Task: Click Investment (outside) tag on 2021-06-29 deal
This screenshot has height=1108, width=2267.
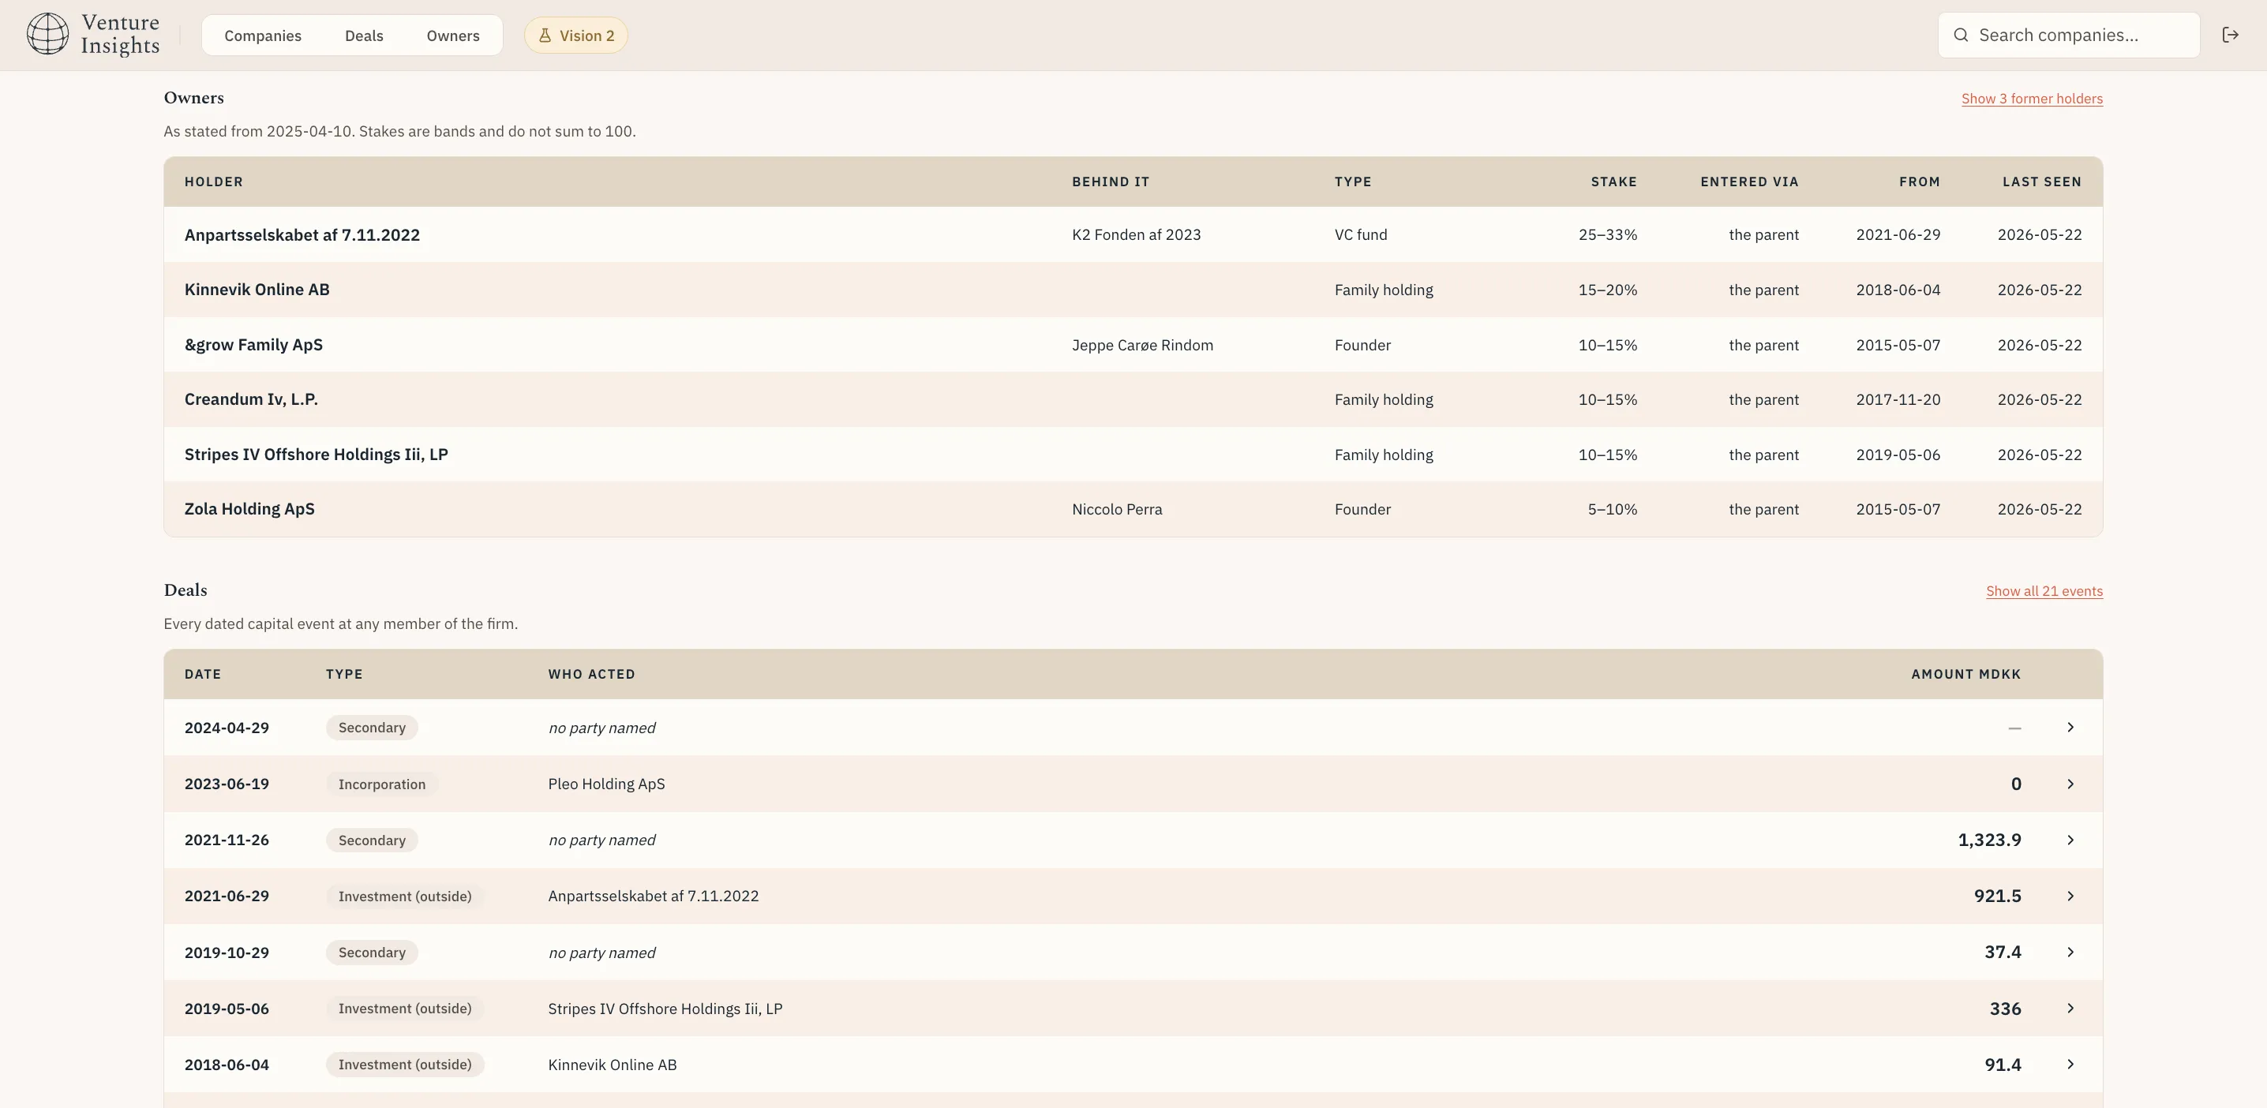Action: (x=405, y=896)
